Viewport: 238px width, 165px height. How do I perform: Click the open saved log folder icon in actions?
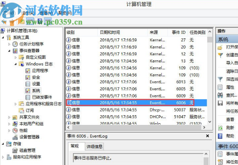(x=220, y=48)
